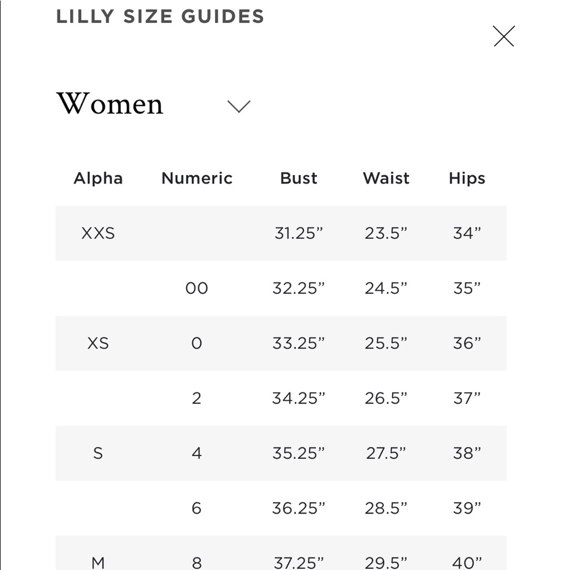The height and width of the screenshot is (570, 570).
Task: Click the 34.25" bust measurement
Action: (299, 398)
